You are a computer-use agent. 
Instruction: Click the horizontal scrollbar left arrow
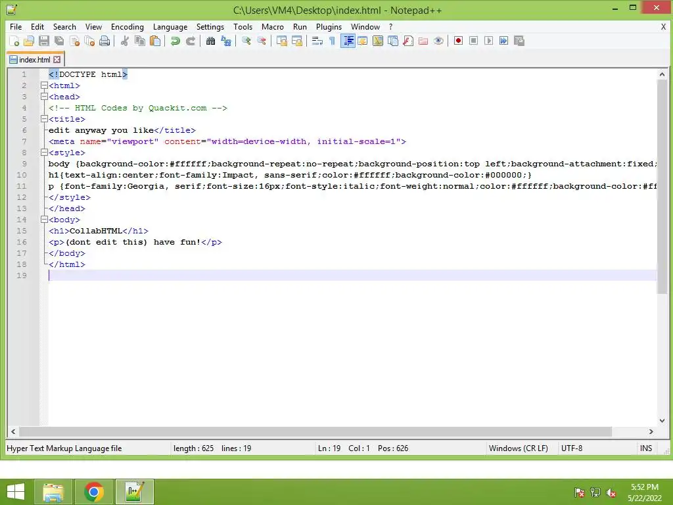[13, 431]
